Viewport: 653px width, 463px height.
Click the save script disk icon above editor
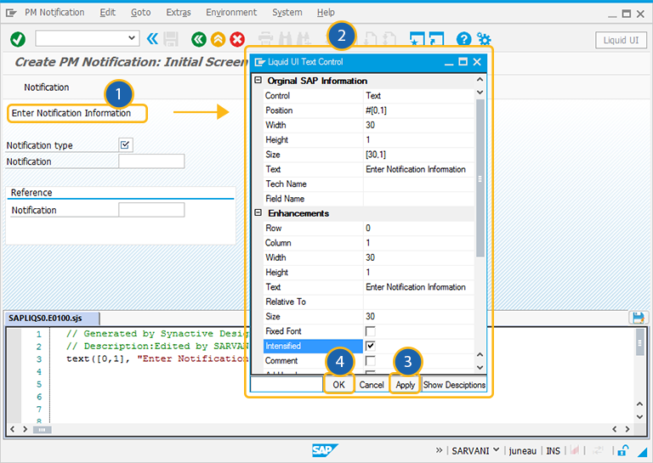click(638, 318)
